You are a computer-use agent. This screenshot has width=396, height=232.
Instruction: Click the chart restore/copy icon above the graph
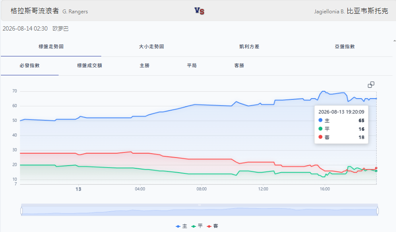coord(371,85)
